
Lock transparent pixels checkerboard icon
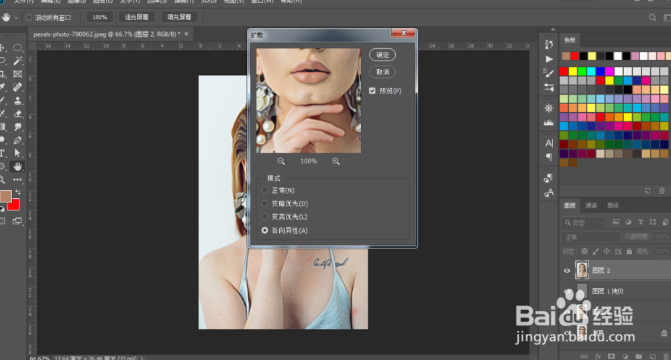[x=584, y=251]
